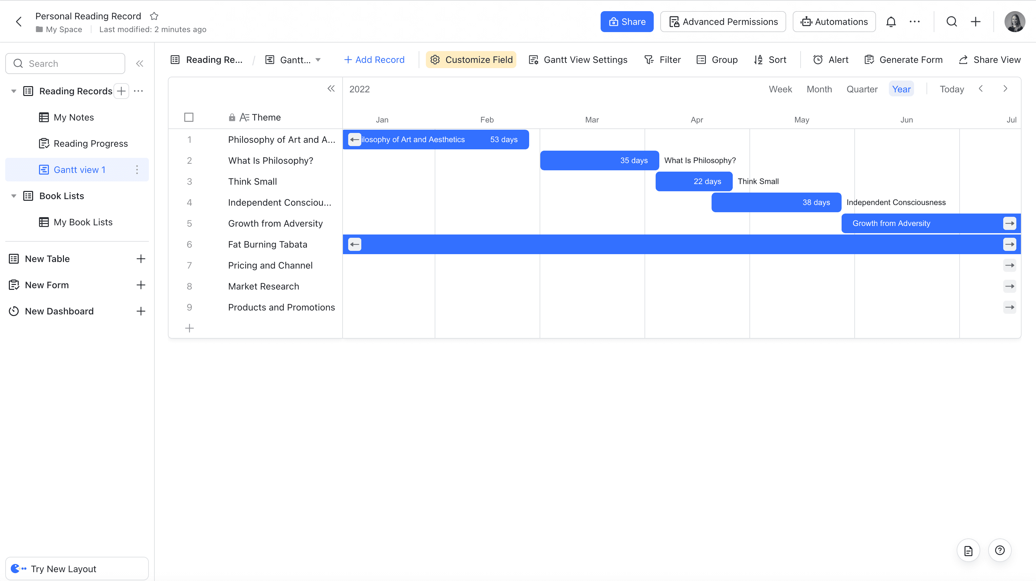Open the Gantt view dropdown arrow
The width and height of the screenshot is (1036, 581).
pos(318,60)
